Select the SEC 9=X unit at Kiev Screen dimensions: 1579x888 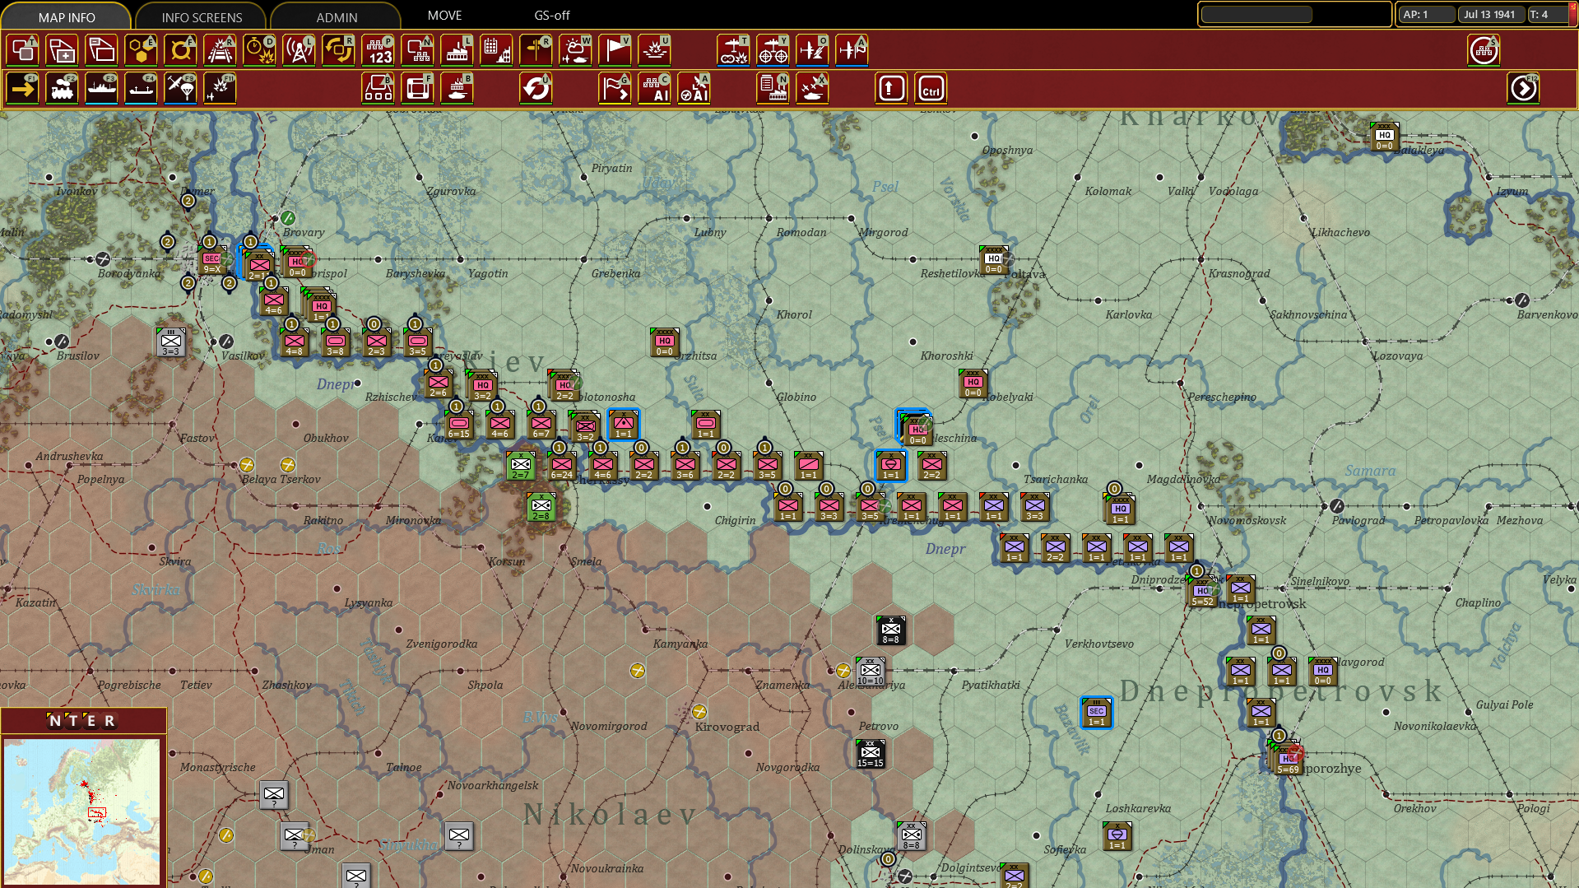pos(212,262)
